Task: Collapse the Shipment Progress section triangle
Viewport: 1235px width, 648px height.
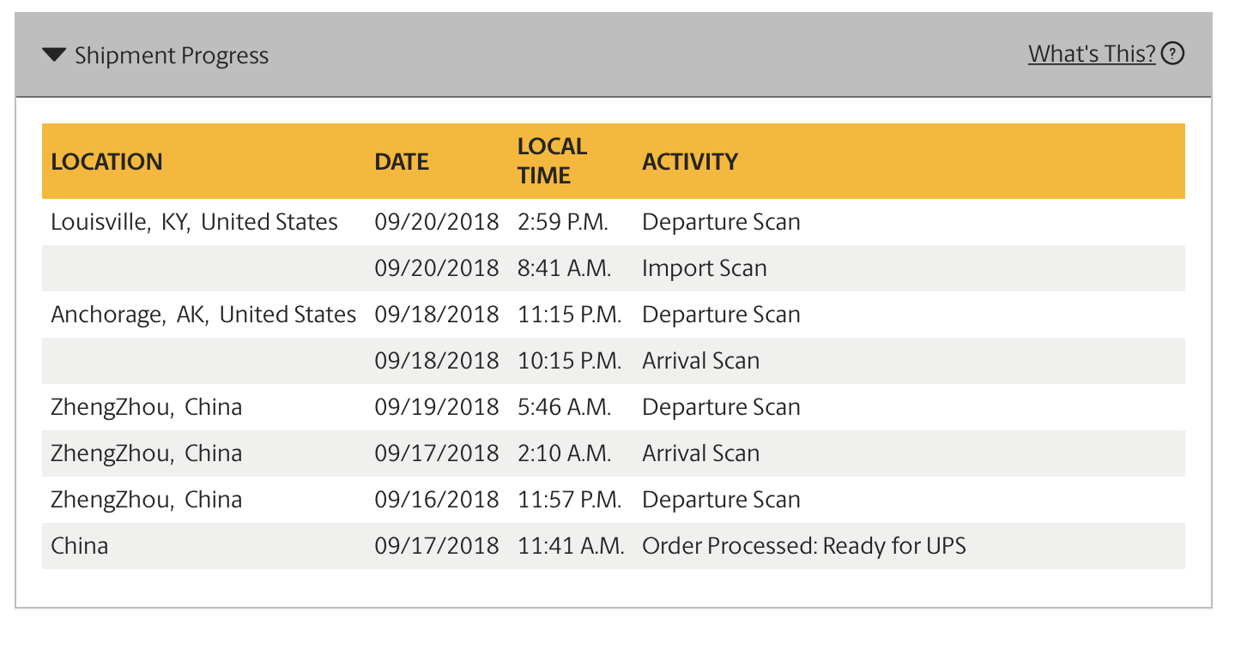Action: click(x=54, y=56)
